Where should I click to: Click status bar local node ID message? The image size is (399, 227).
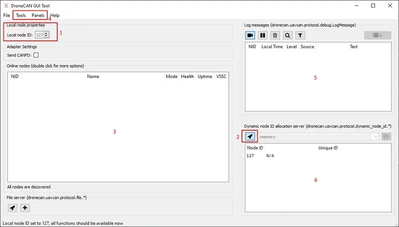coord(63,224)
